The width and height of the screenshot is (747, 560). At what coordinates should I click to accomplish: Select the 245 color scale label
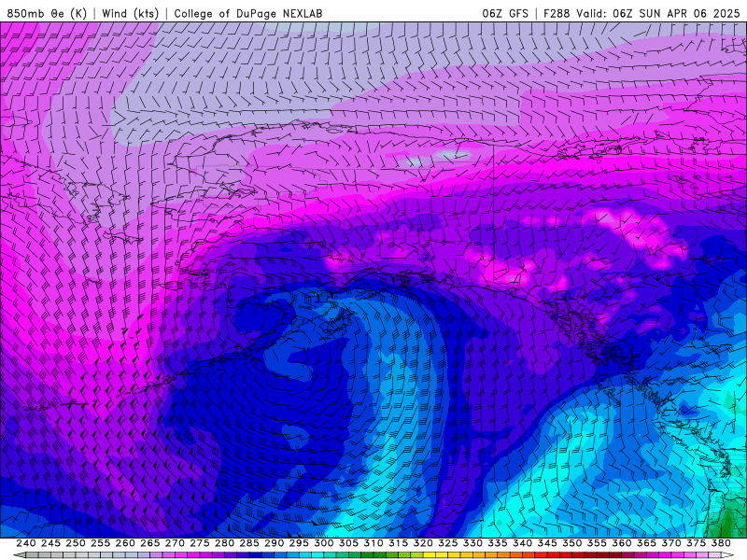pyautogui.click(x=50, y=543)
